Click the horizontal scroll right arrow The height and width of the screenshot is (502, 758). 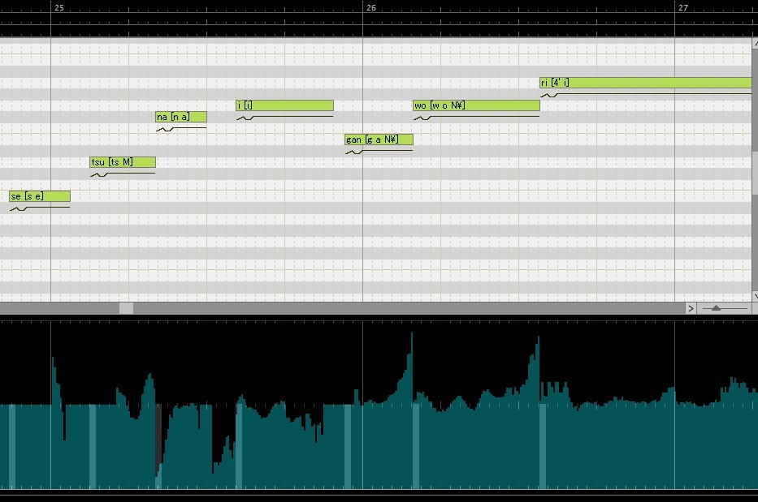click(x=691, y=308)
